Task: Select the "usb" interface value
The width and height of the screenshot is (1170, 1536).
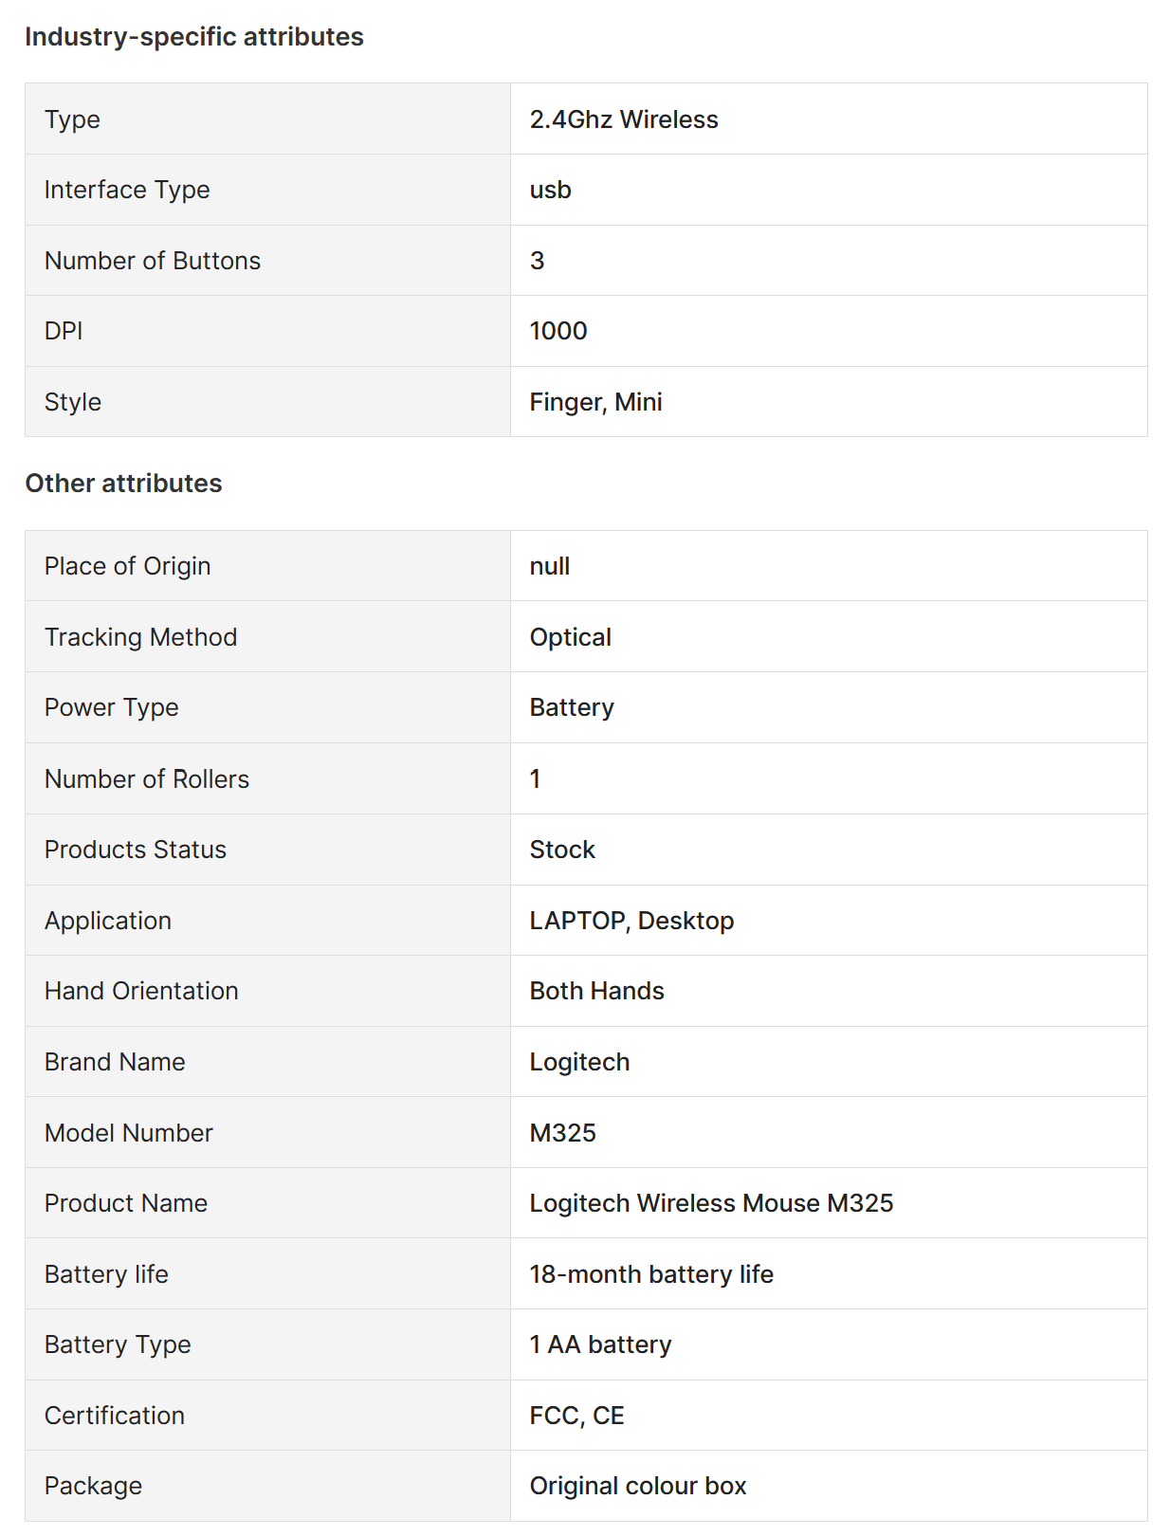Action: coord(550,190)
